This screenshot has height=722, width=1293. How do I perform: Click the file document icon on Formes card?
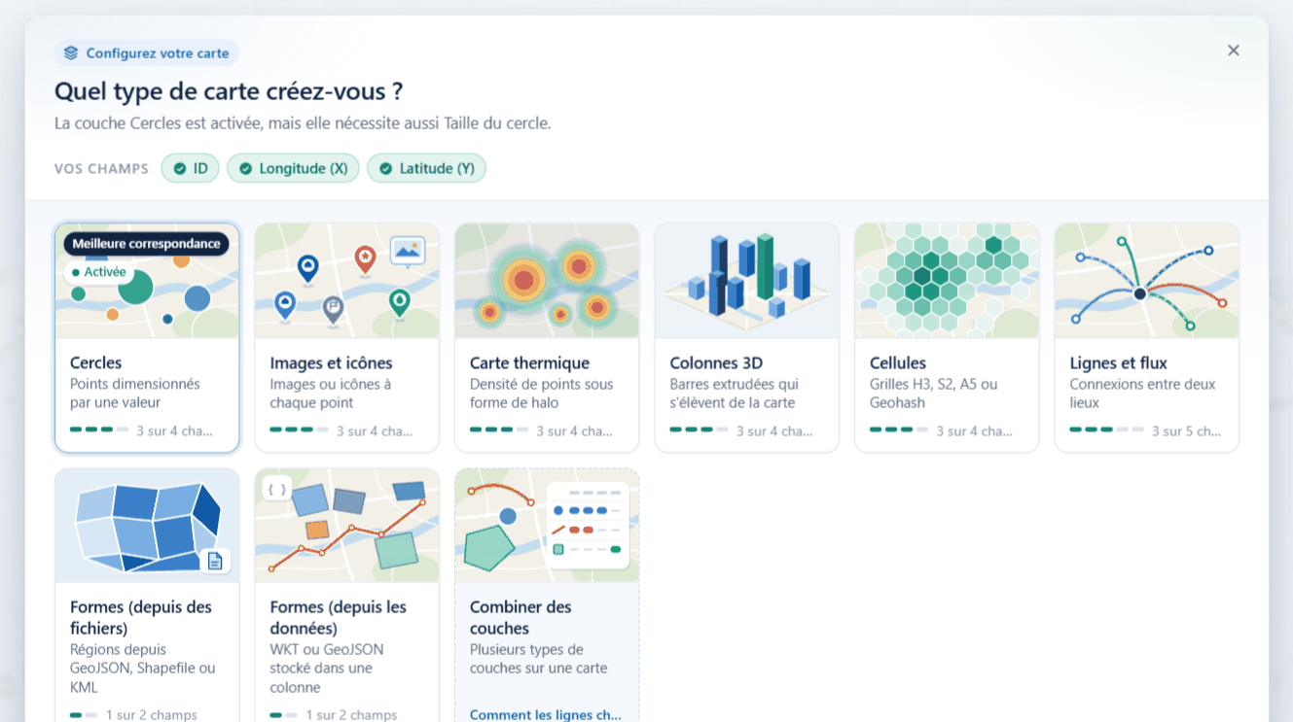pos(215,561)
